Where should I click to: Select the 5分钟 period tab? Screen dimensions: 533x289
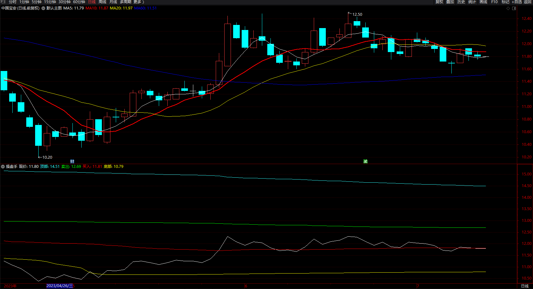pyautogui.click(x=36, y=2)
